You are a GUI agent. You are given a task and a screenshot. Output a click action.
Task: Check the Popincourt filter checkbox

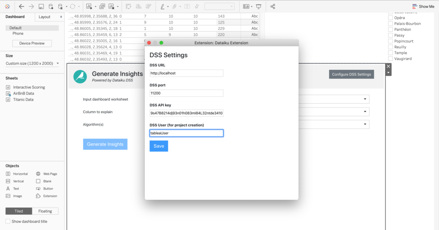[x=390, y=41]
